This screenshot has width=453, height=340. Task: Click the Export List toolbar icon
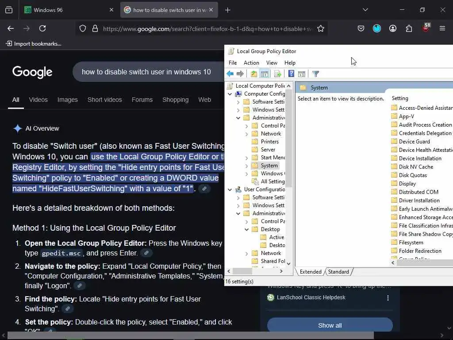(x=278, y=74)
